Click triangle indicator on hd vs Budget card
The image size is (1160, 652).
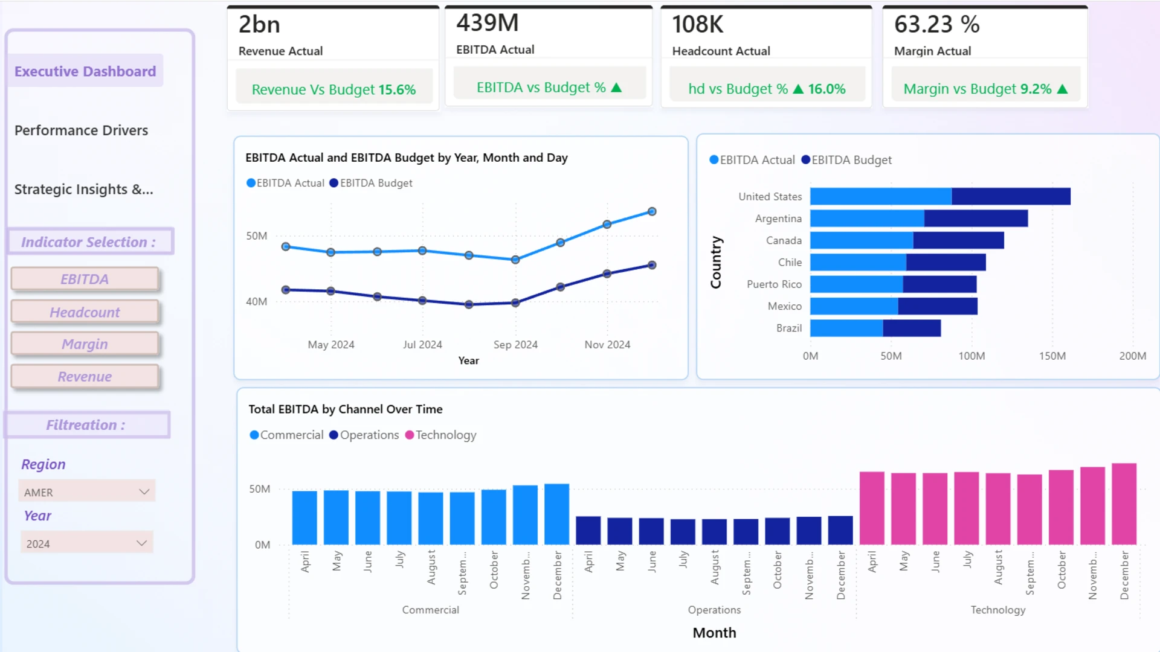798,89
